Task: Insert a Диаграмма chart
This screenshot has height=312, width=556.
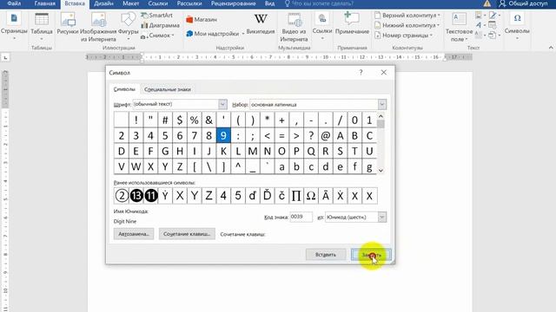Action: tap(160, 25)
